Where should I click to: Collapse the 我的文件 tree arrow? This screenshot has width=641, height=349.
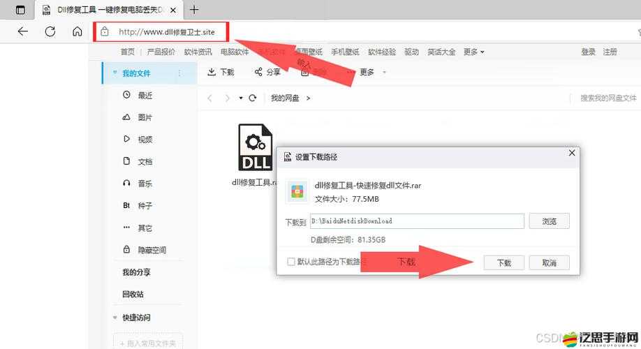115,73
